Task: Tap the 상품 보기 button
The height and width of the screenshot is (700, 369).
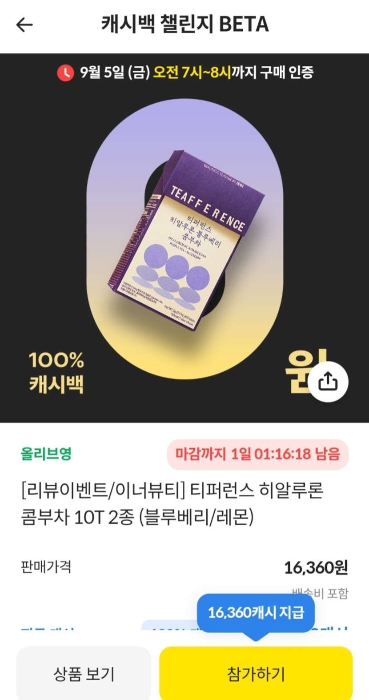Action: pos(84,673)
